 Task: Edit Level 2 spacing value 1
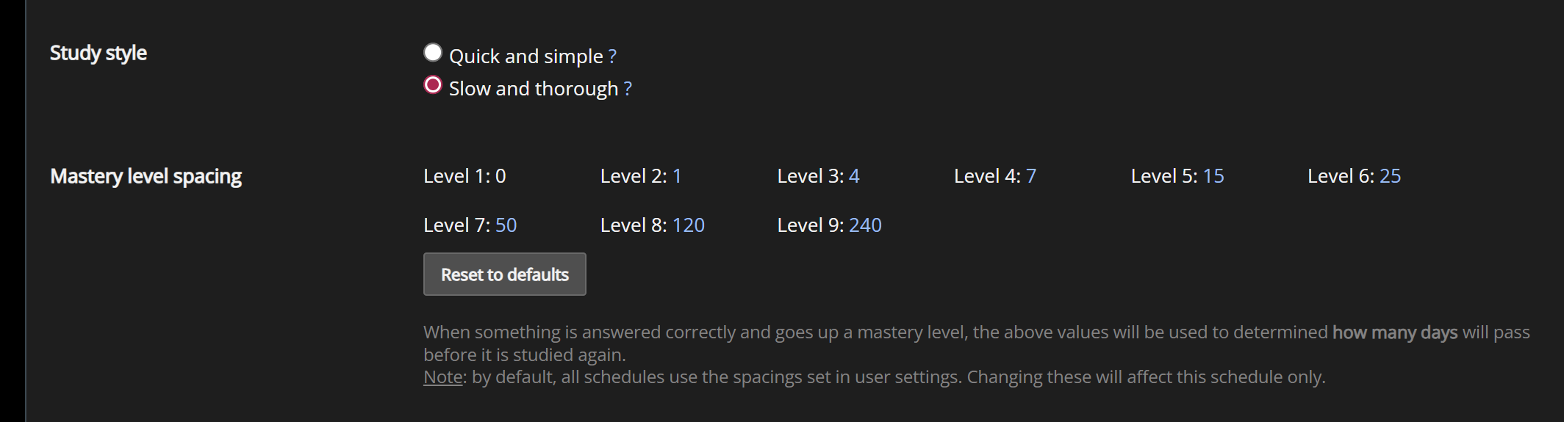[677, 176]
